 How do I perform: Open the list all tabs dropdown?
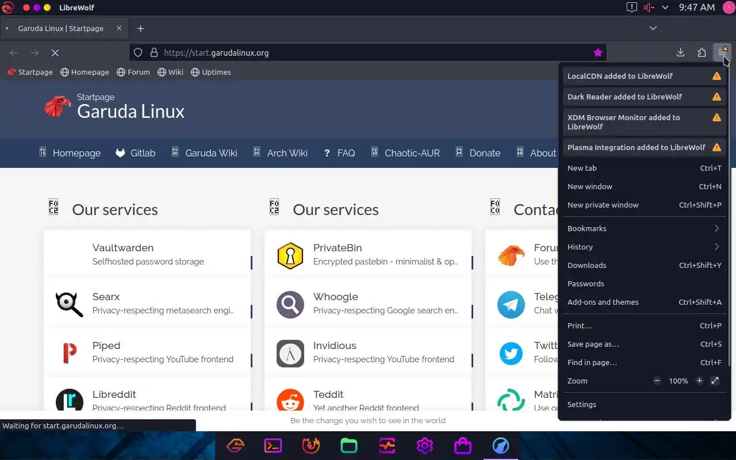(x=653, y=28)
